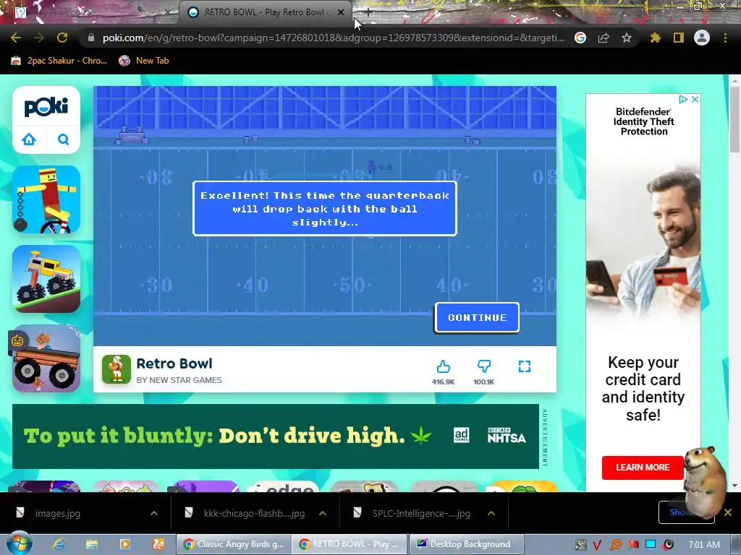Image resolution: width=741 pixels, height=555 pixels.
Task: Expand options for images.jpg download
Action: (x=154, y=514)
